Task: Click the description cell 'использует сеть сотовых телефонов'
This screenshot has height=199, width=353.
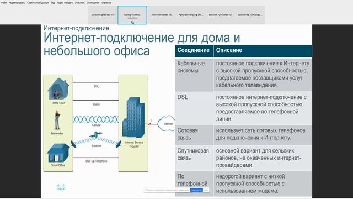Action: coord(263,135)
